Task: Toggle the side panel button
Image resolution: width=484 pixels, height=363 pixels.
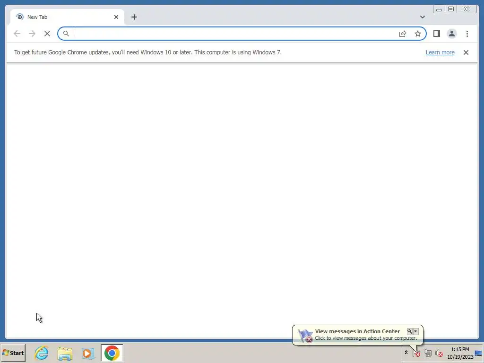Action: coord(436,34)
